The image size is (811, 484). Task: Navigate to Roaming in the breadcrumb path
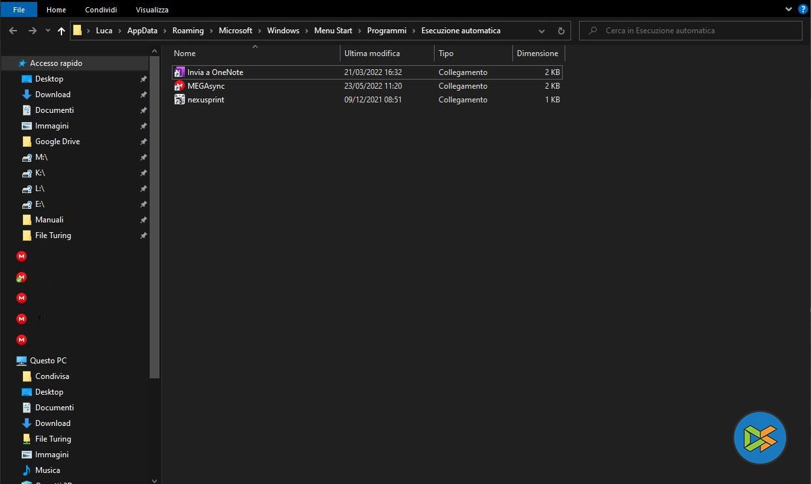(188, 31)
